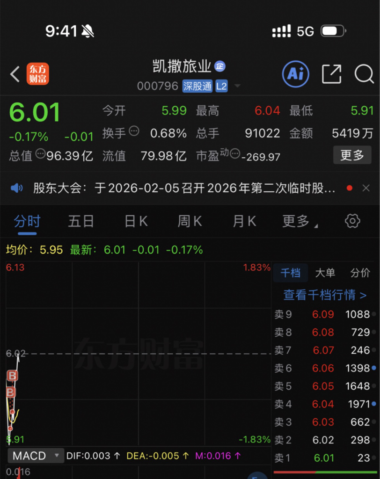Tap the blue dot beside 卖6 volume
The height and width of the screenshot is (479, 380).
click(x=373, y=368)
